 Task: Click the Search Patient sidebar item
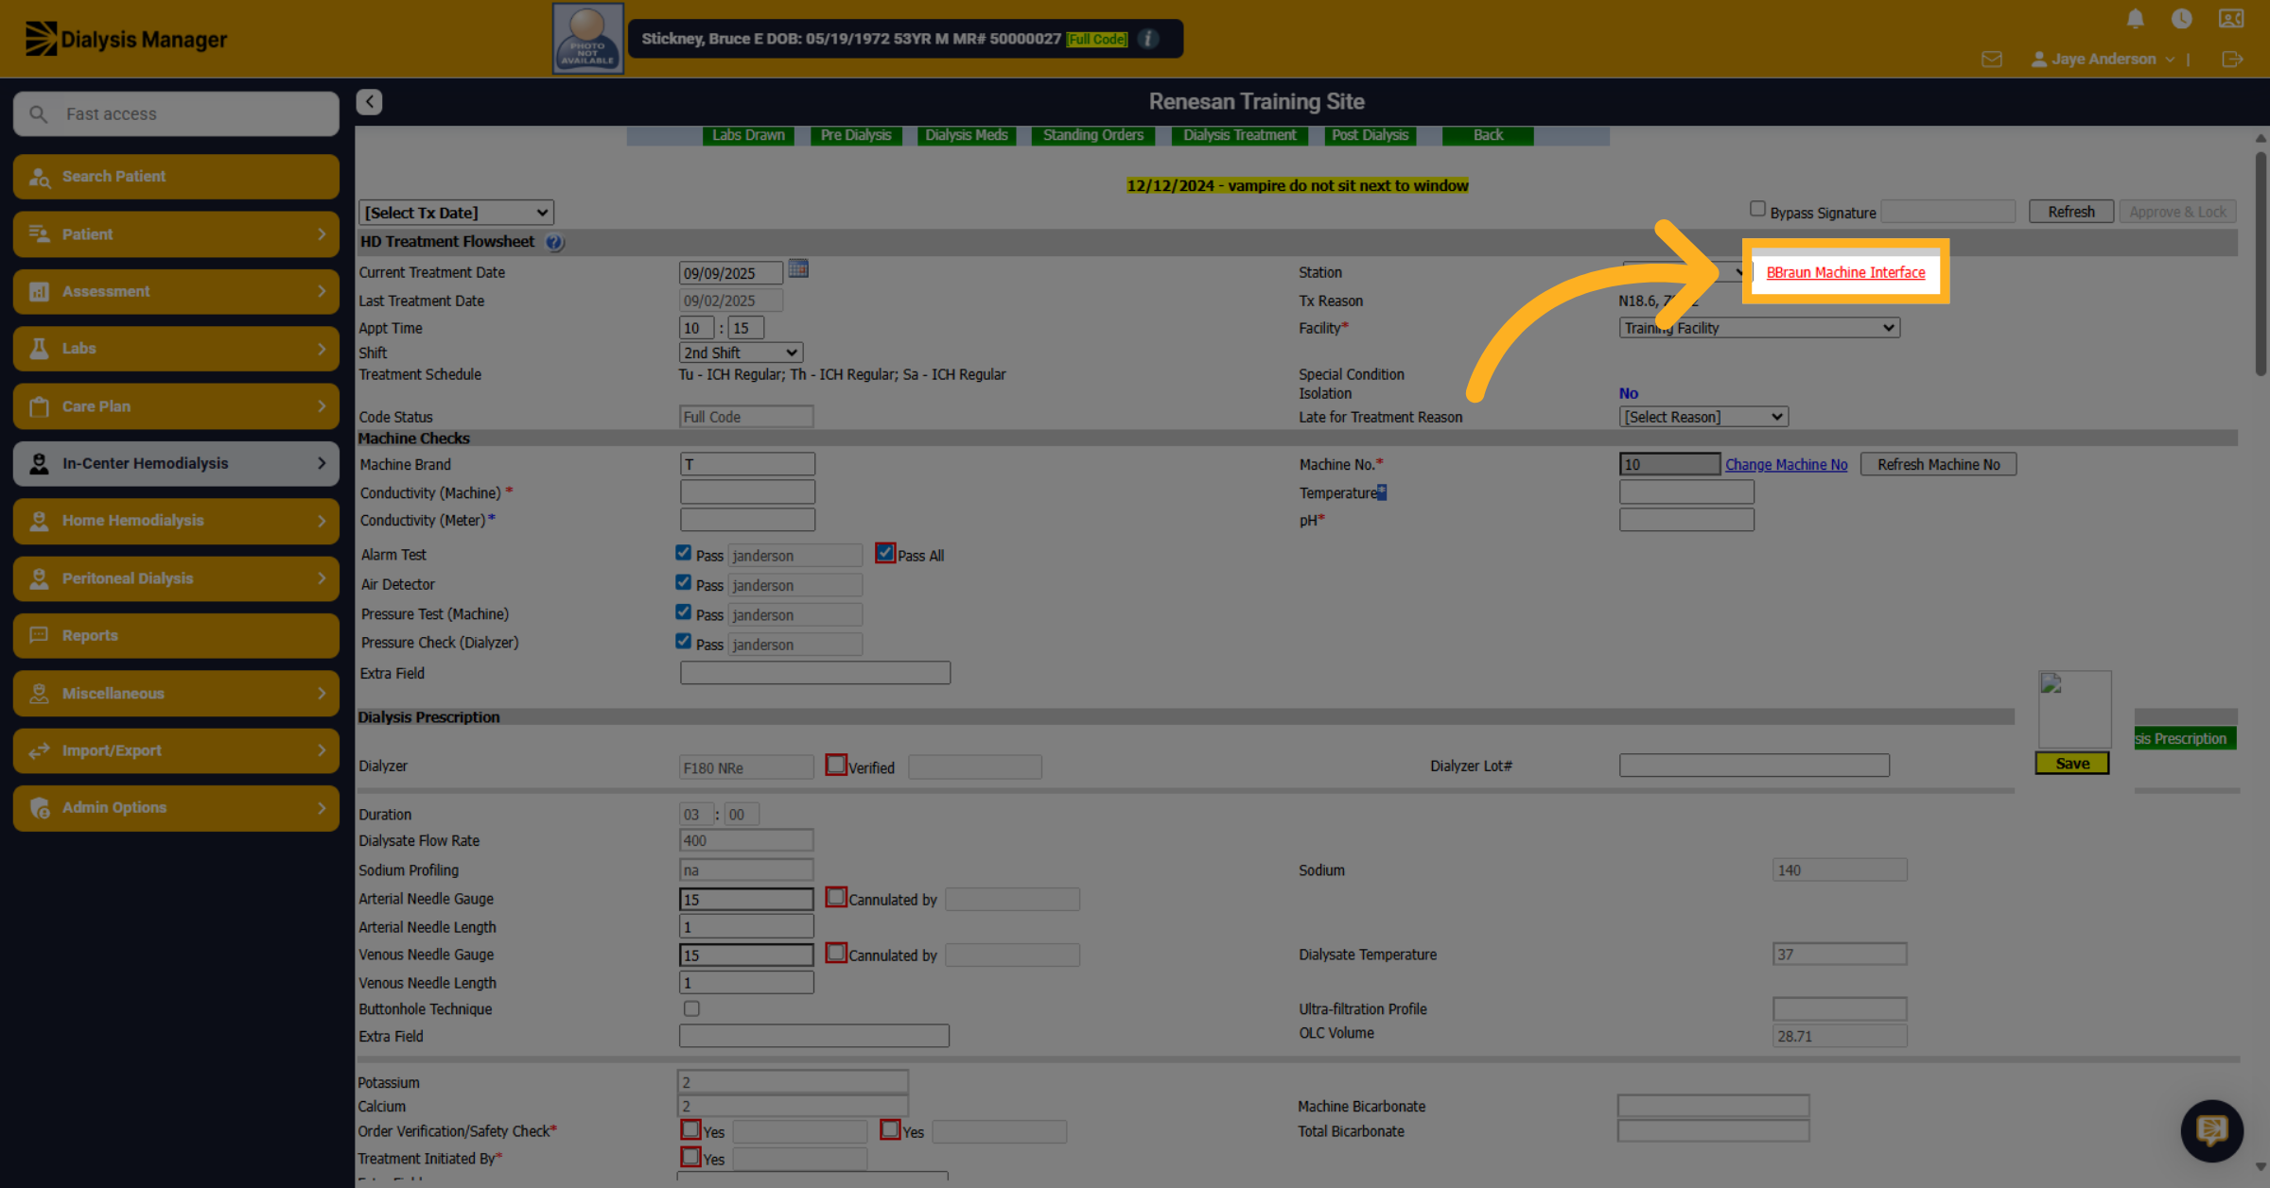pos(176,177)
